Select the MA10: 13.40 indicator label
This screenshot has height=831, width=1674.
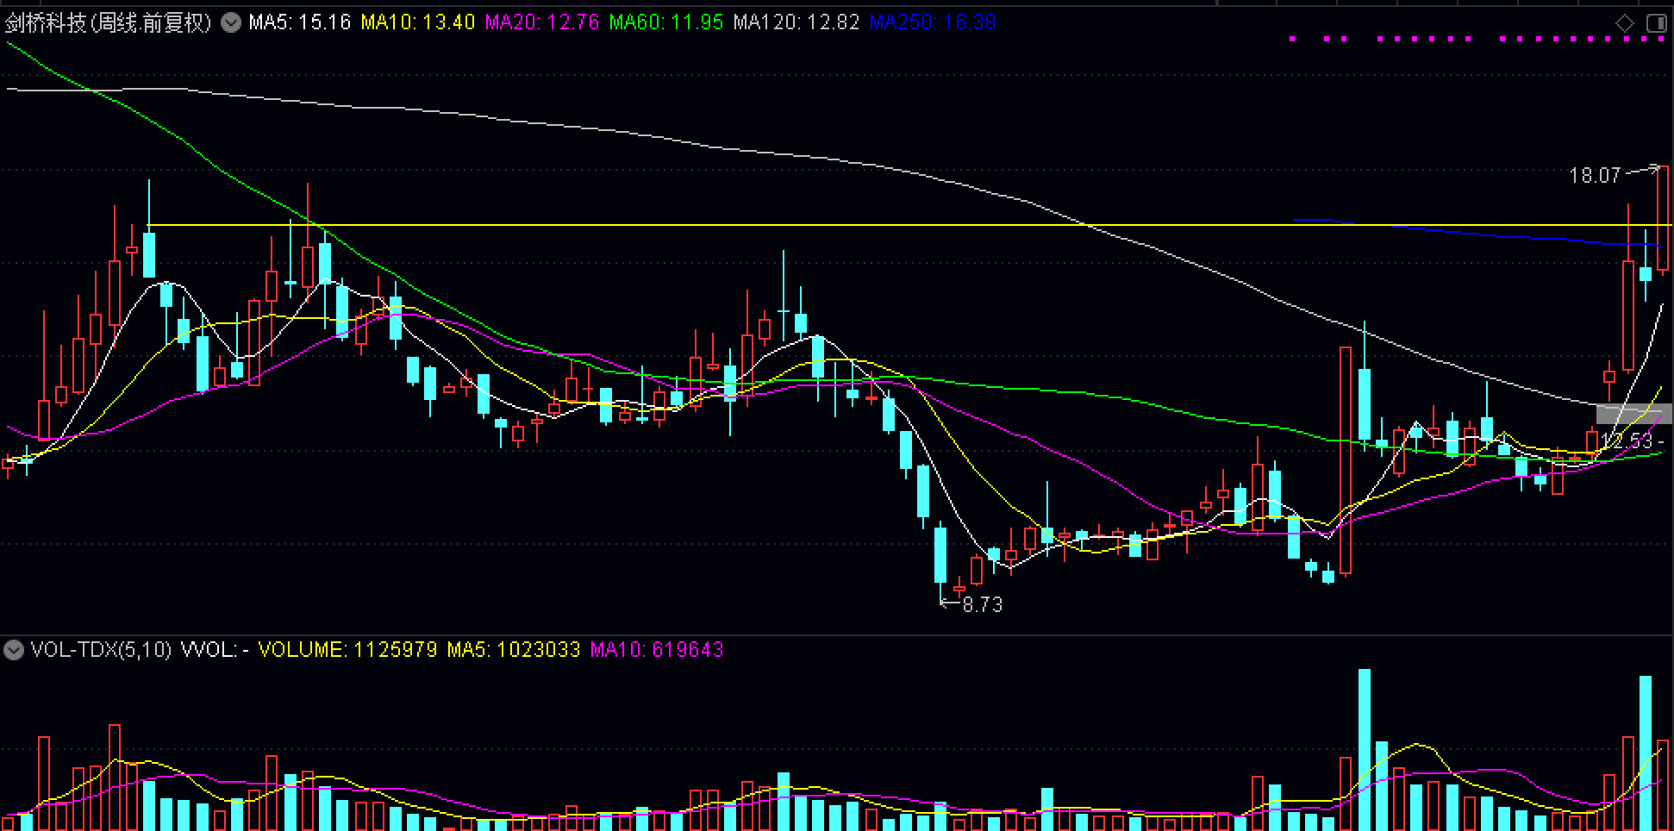[x=417, y=22]
